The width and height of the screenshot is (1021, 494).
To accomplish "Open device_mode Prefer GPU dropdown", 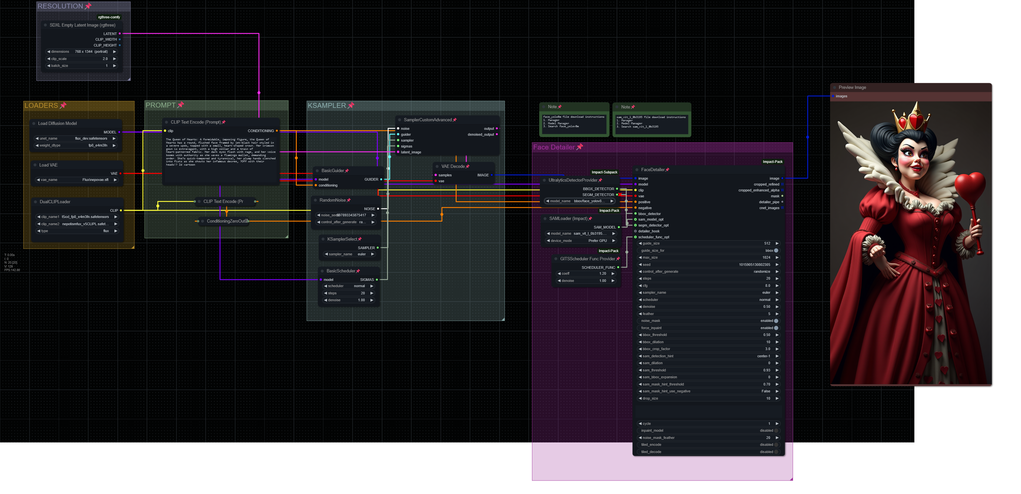I will (581, 241).
